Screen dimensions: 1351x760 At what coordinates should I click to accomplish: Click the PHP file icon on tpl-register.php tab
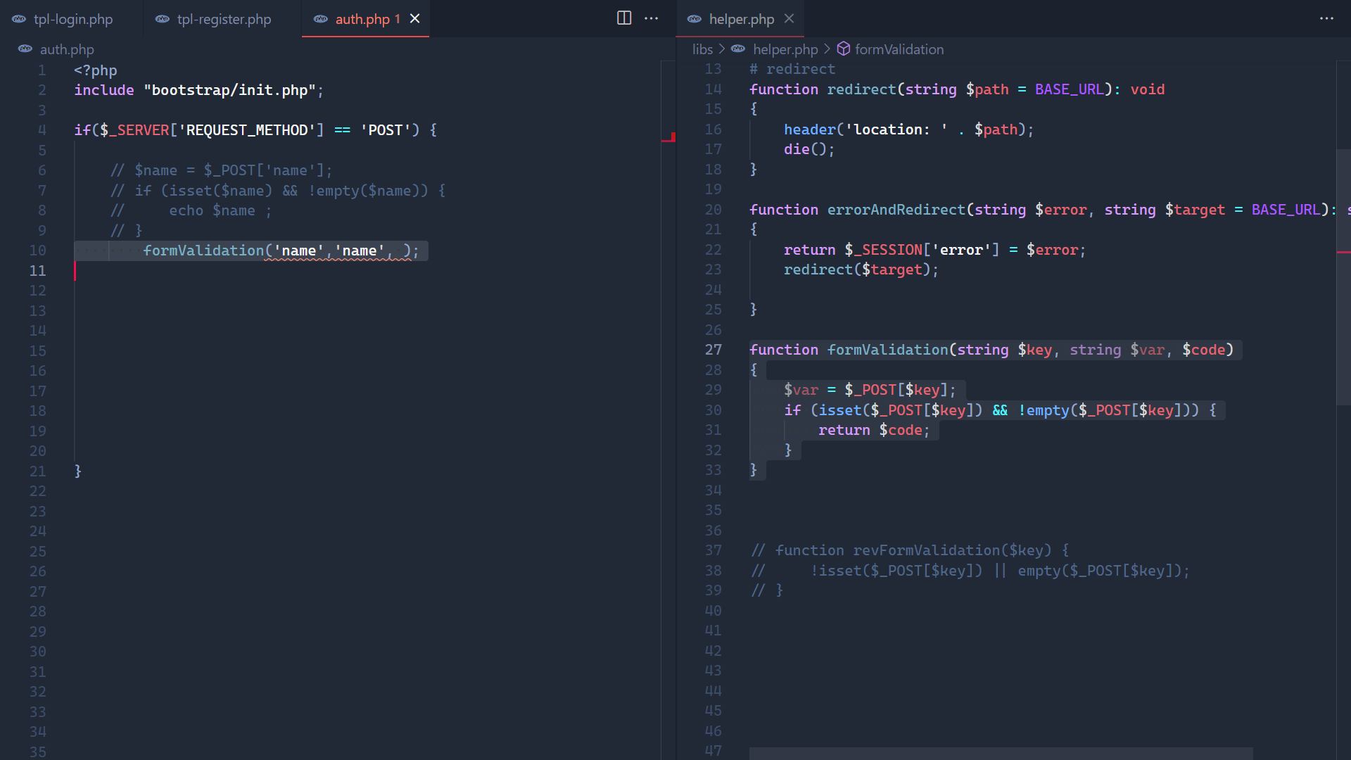pyautogui.click(x=163, y=19)
